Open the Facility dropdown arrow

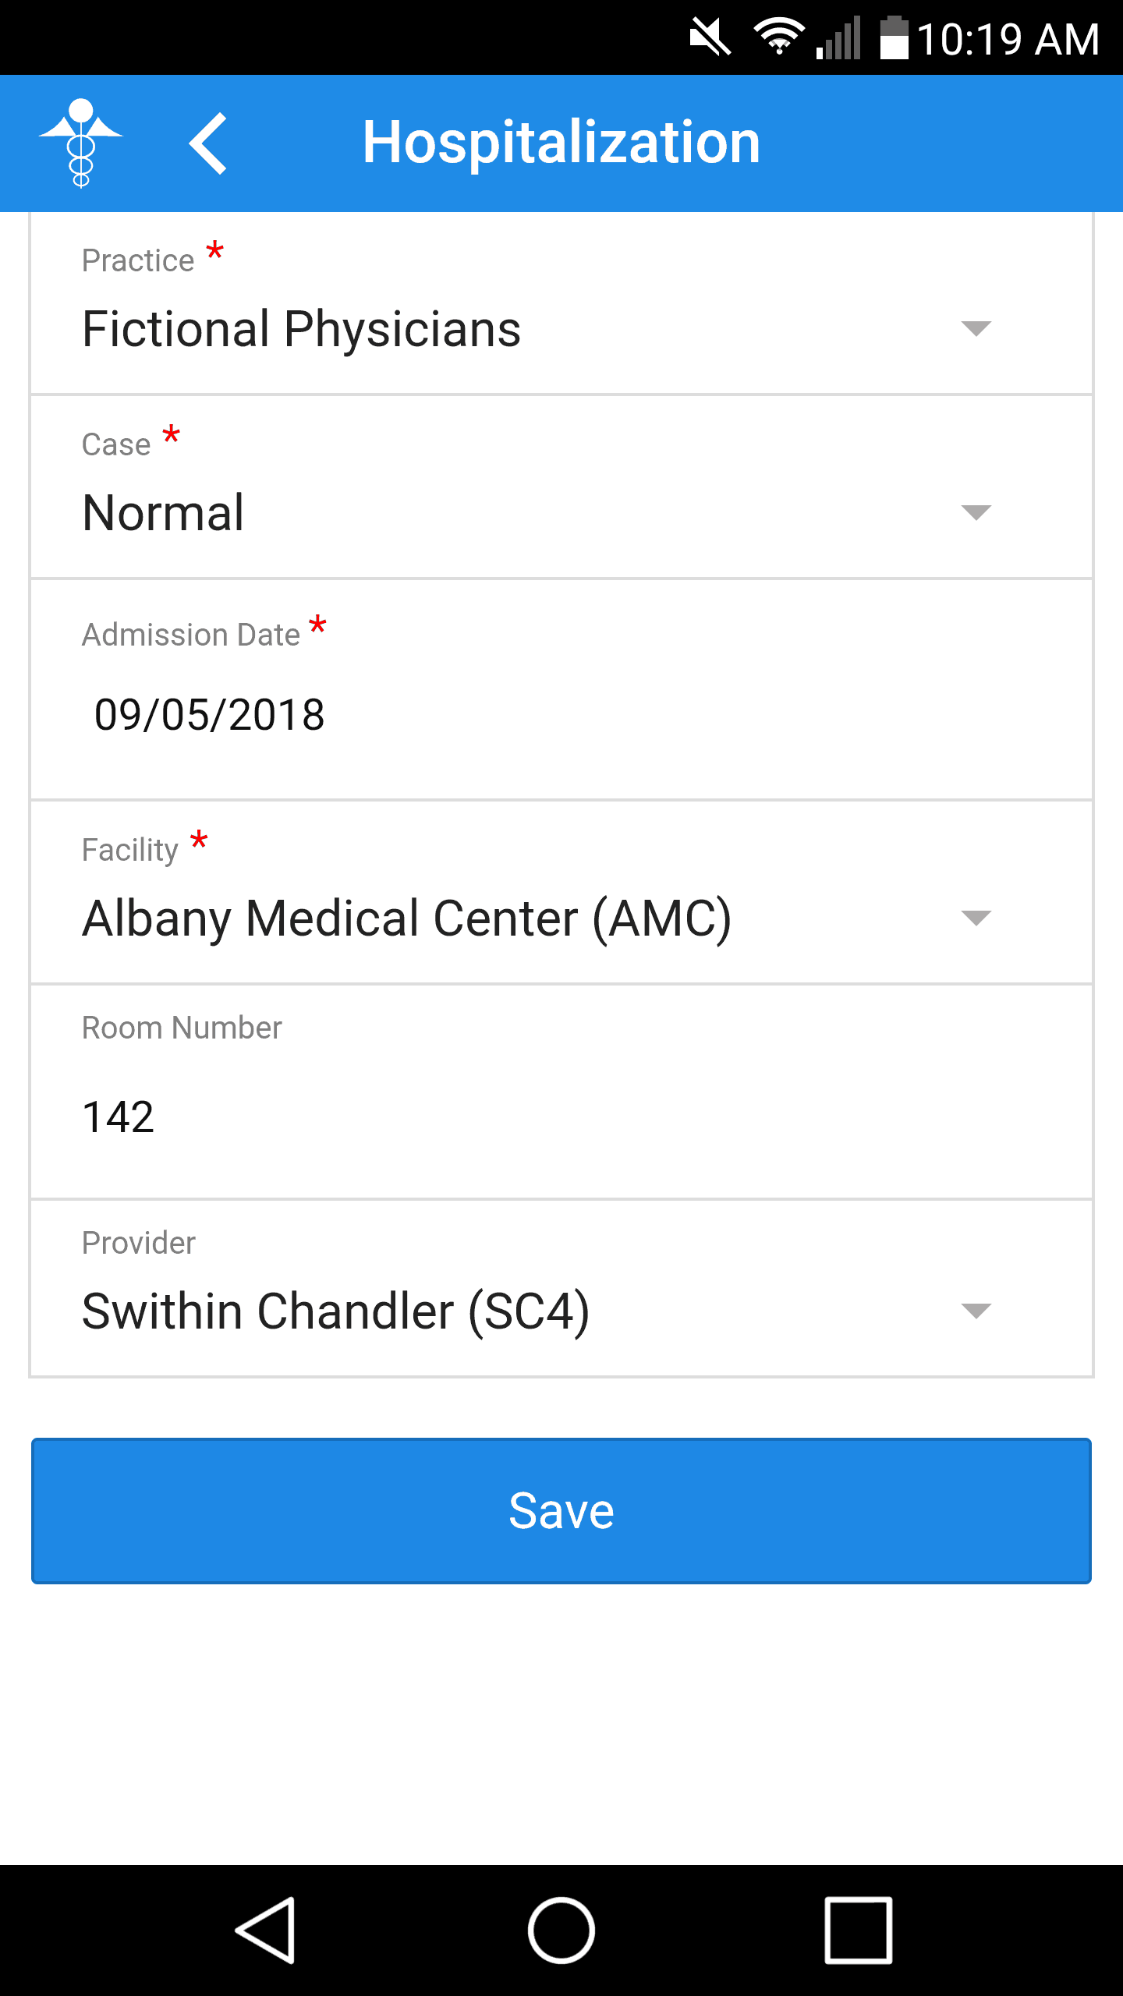tap(976, 918)
